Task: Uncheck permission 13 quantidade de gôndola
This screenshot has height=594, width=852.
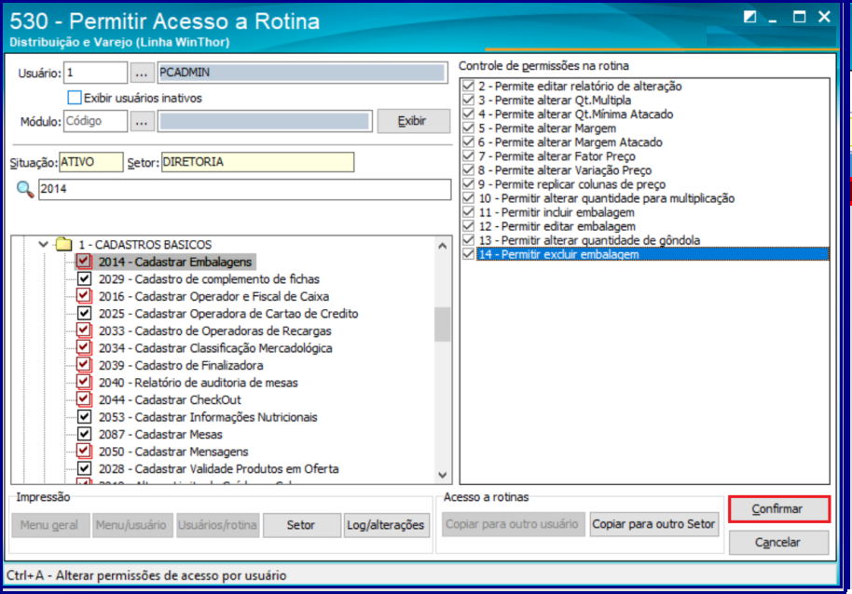Action: (468, 240)
